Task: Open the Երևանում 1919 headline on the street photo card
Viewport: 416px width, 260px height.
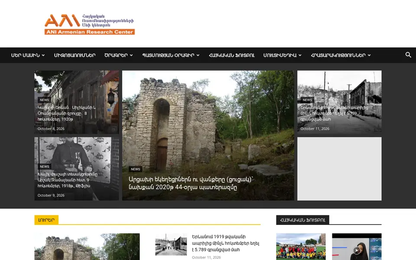Action: (x=334, y=113)
